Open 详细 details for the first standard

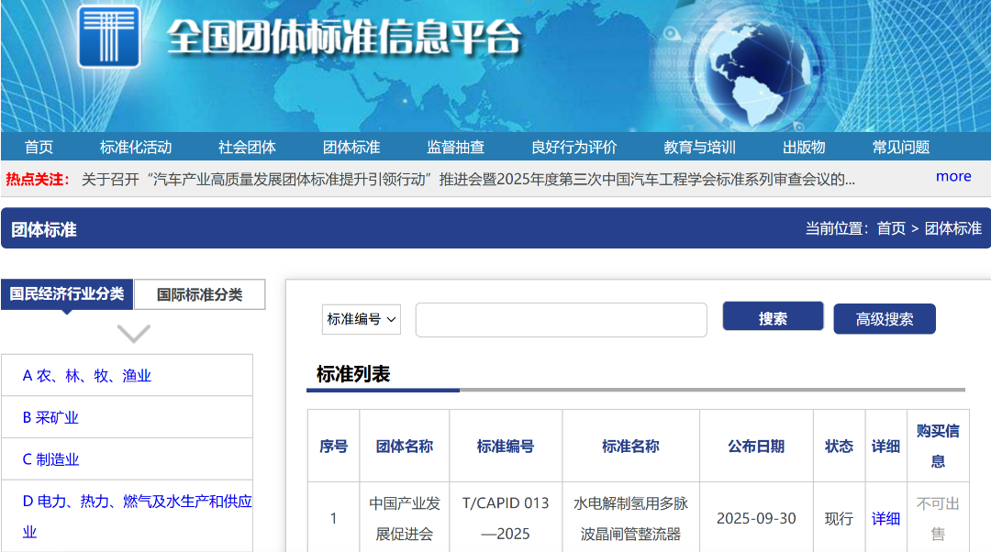(885, 518)
